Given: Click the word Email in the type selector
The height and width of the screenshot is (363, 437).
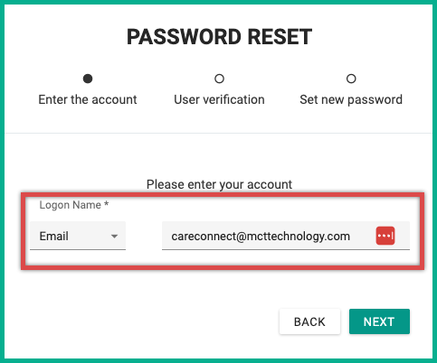Looking at the screenshot, I should 54,236.
